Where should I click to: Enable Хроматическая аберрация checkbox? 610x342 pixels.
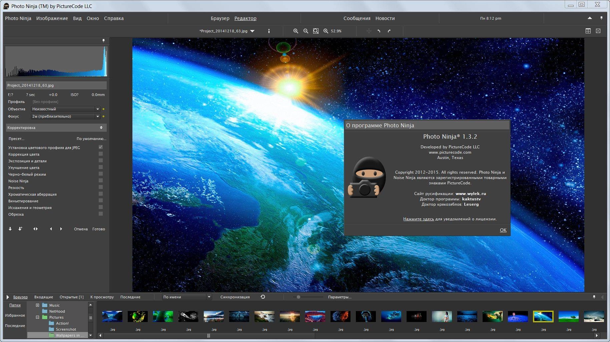[x=101, y=194]
